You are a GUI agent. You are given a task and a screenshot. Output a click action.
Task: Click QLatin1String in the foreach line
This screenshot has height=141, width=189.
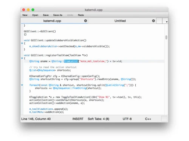click(x=115, y=85)
